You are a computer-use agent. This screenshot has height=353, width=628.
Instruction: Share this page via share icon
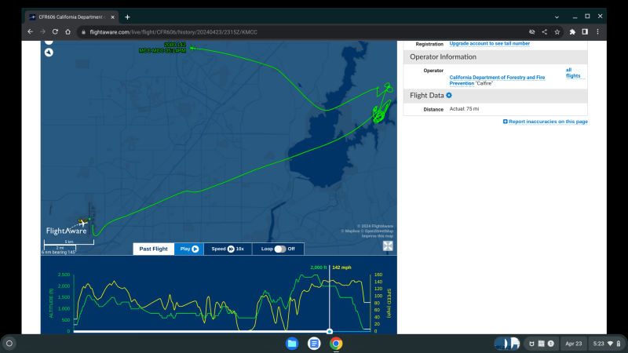tap(544, 32)
